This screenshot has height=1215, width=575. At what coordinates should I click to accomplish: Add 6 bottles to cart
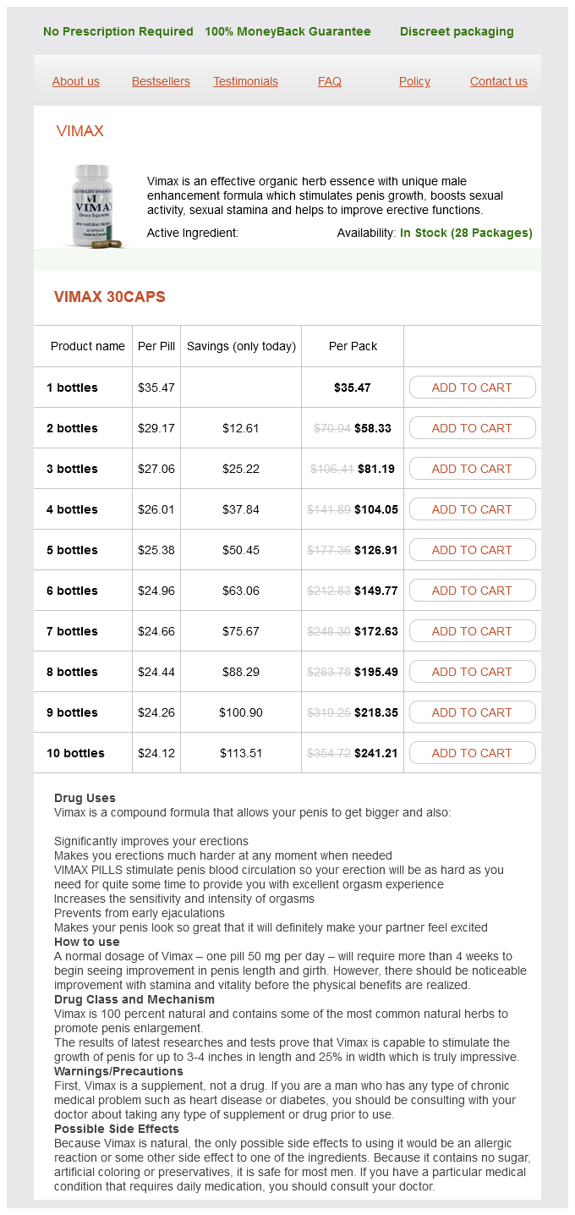pos(472,591)
